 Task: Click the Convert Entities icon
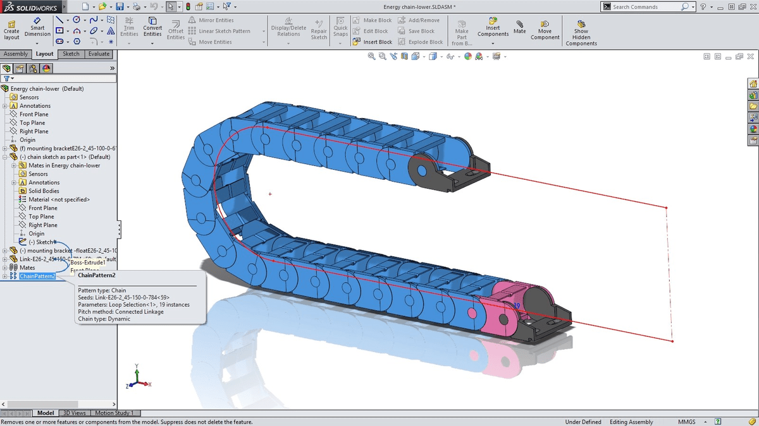click(152, 27)
